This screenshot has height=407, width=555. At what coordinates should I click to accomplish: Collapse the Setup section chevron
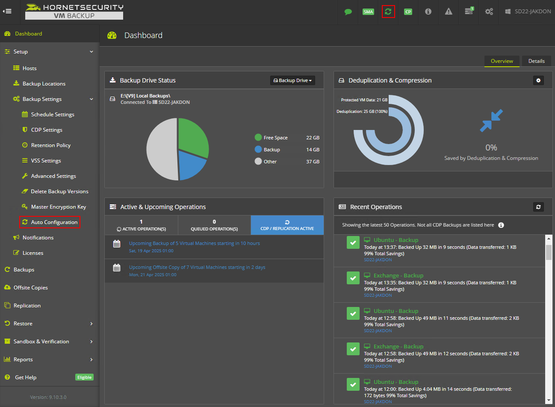click(91, 52)
